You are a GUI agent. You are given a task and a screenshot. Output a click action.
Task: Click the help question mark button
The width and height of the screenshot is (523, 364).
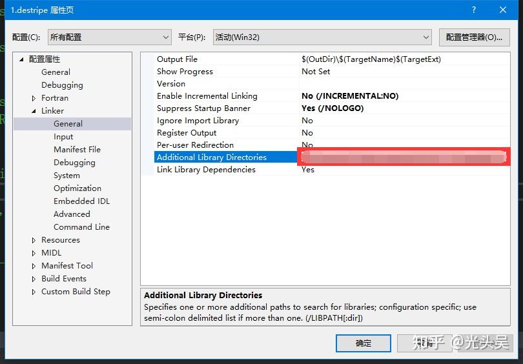point(474,10)
